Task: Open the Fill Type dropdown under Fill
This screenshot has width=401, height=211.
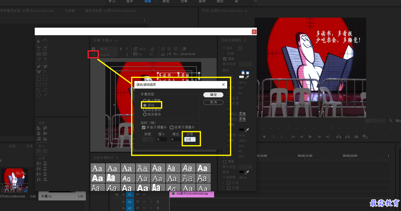Action: 245,64
